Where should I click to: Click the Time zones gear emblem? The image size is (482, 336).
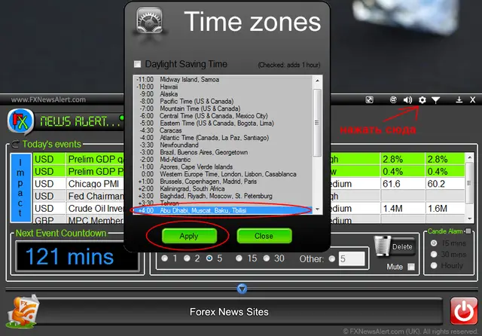(x=149, y=21)
